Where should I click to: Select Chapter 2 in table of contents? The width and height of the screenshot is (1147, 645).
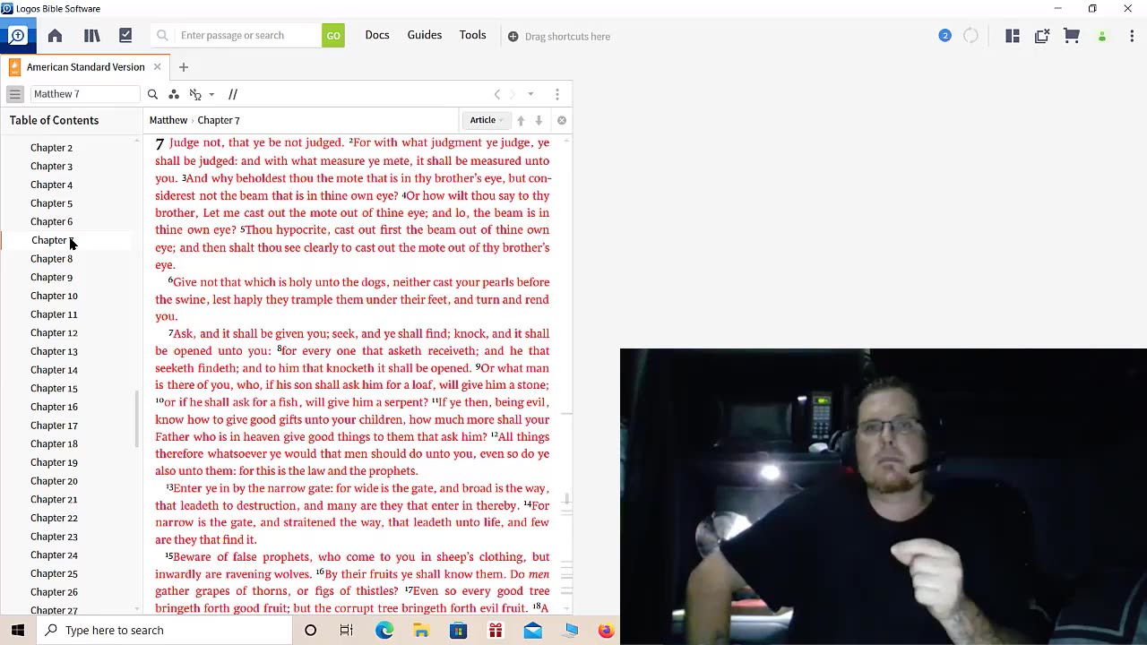(51, 148)
